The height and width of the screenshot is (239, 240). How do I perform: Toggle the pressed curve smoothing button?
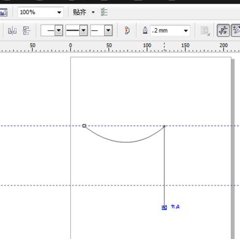(x=223, y=31)
